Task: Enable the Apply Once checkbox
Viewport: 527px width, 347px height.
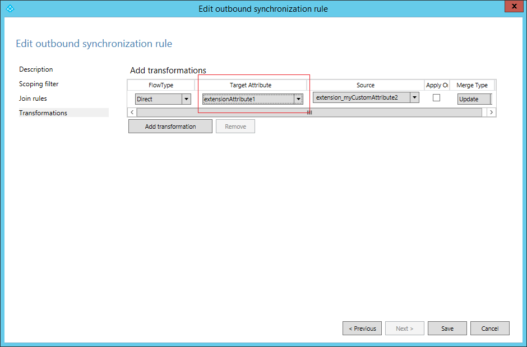Action: (436, 97)
